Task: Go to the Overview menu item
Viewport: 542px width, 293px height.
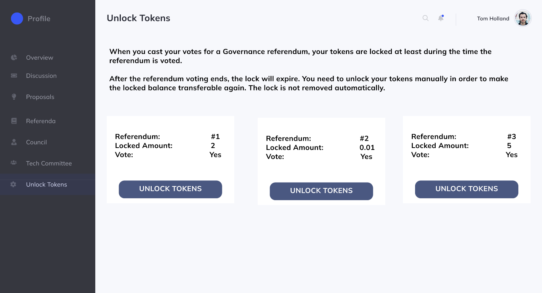Action: pos(40,57)
